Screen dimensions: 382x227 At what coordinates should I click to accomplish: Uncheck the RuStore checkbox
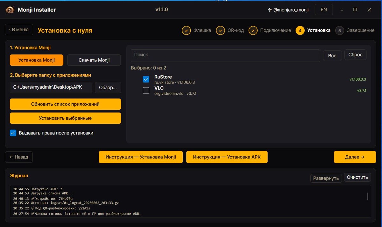tap(146, 79)
